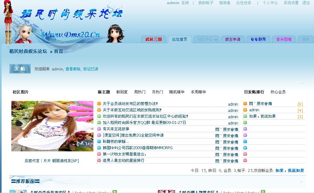Screen dimensions: 314x193
Task: Open 系统设置 in the top menu
Action: (x=291, y=3)
